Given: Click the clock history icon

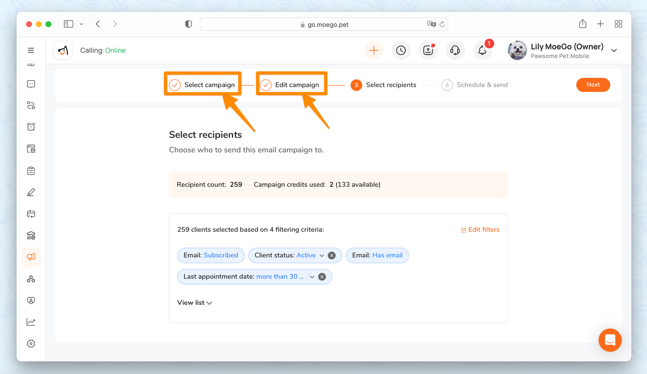Looking at the screenshot, I should point(401,50).
